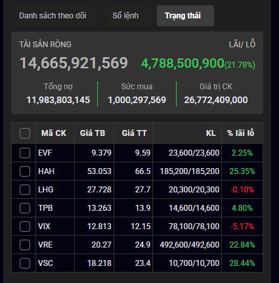Select the EVF stock code
The image size is (279, 283).
coord(45,153)
